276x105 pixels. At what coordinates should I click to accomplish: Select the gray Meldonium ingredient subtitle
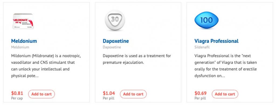click(x=20, y=47)
